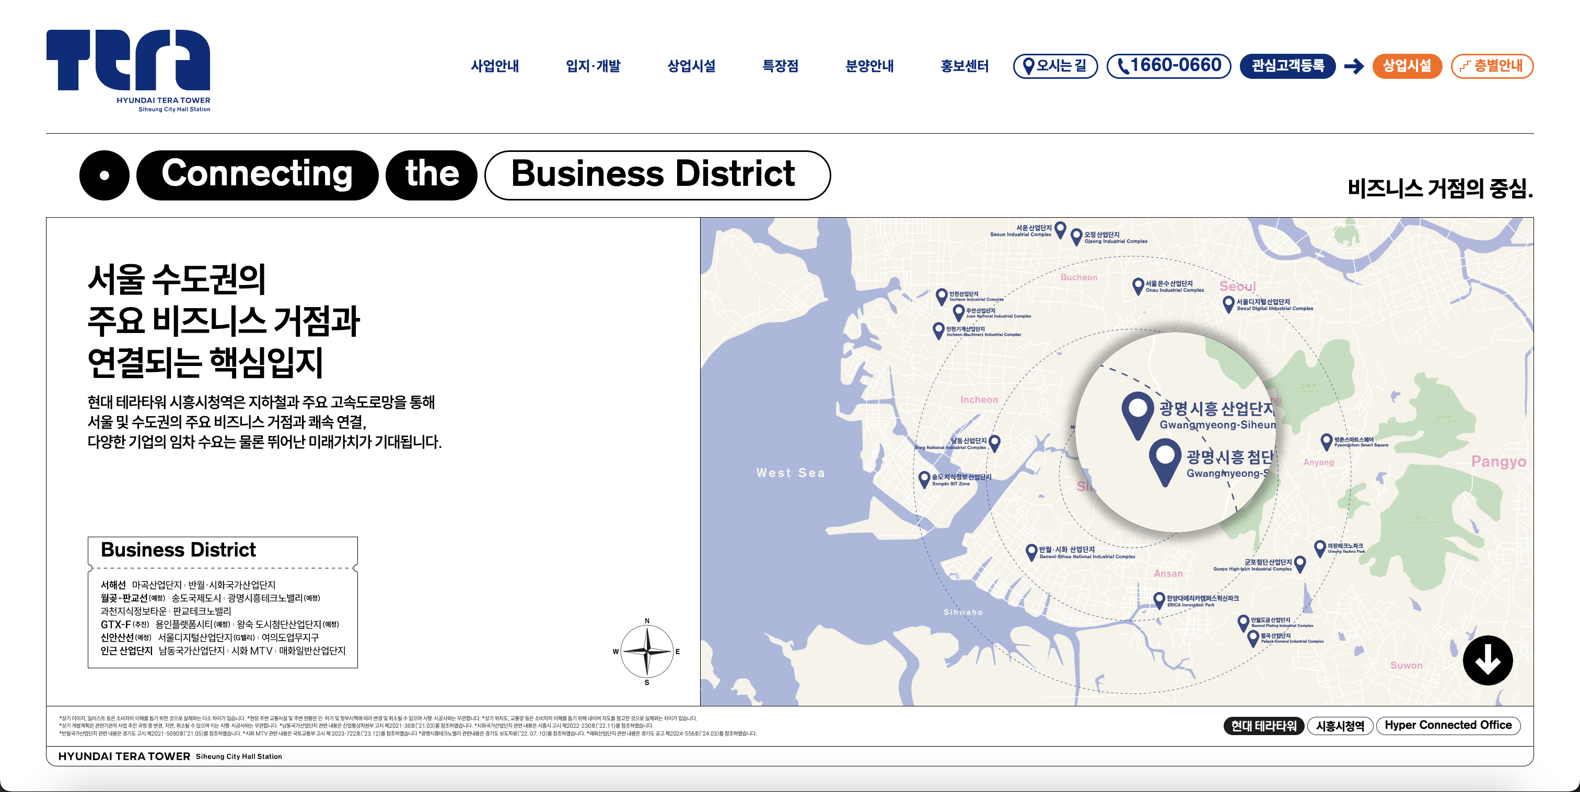1580x792 pixels.
Task: Open the 홍보센터 menu
Action: pos(964,66)
